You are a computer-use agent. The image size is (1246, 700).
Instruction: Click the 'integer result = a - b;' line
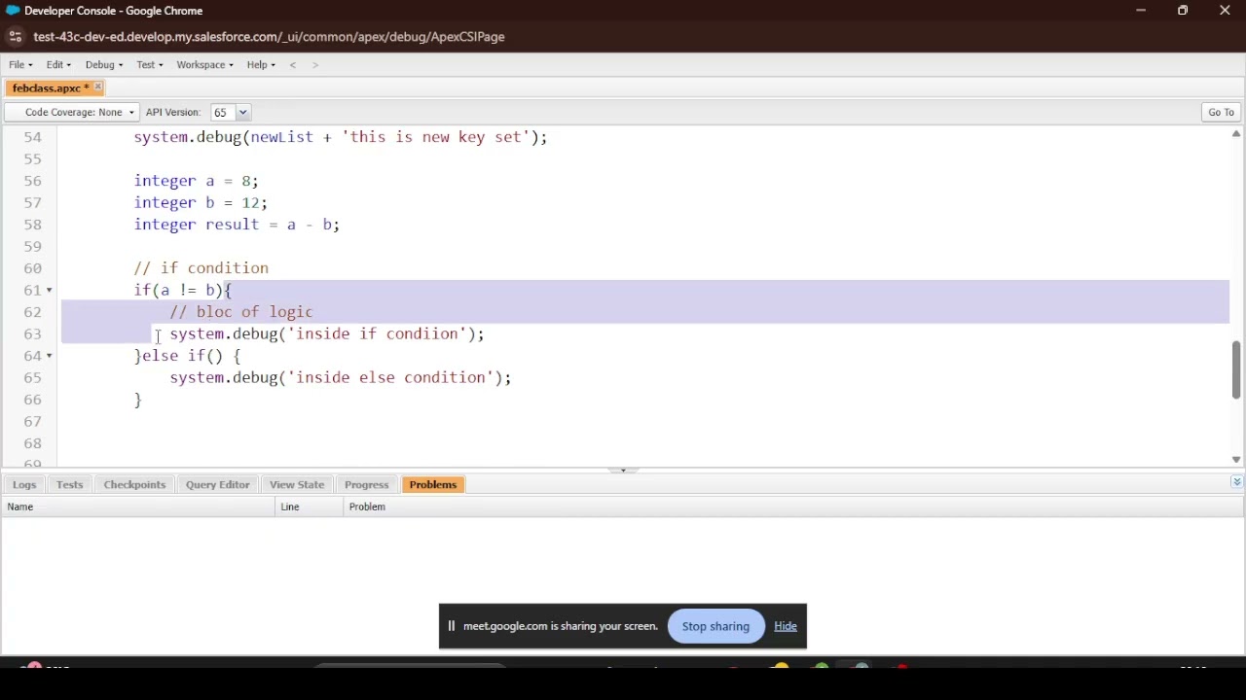[237, 225]
